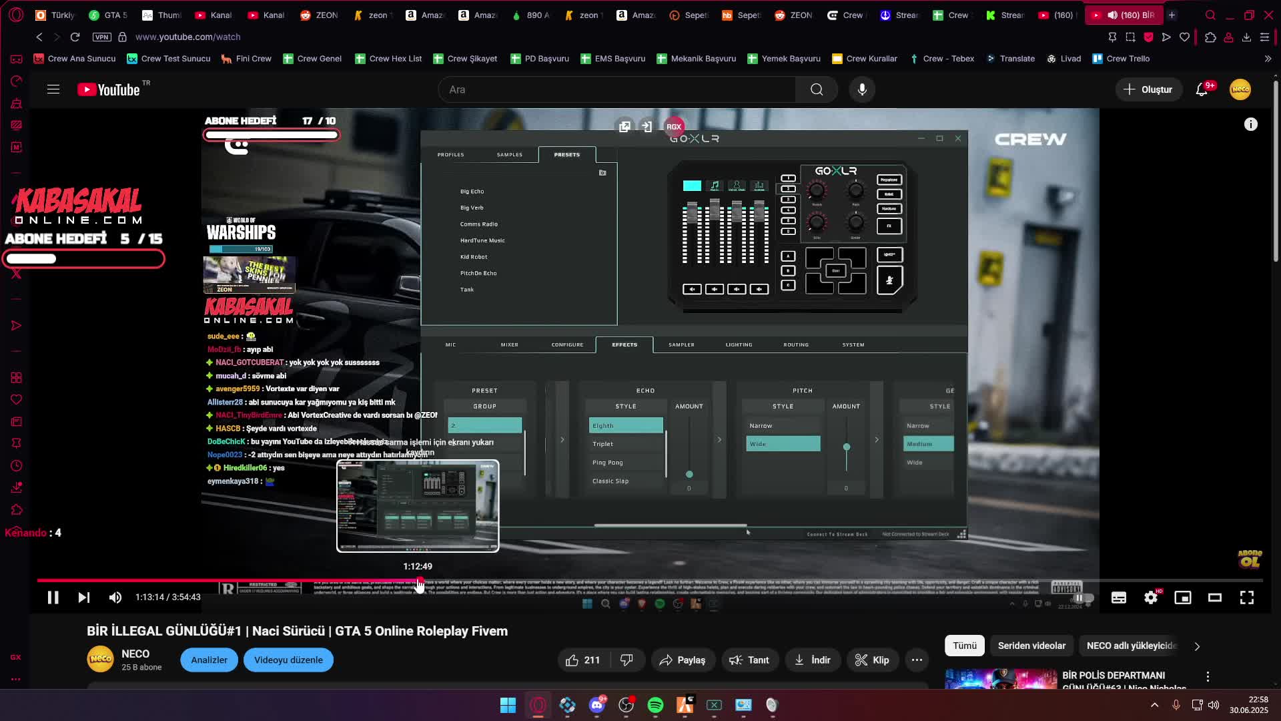Select NECO adlı yükleyiciden chip

[x=1132, y=646]
